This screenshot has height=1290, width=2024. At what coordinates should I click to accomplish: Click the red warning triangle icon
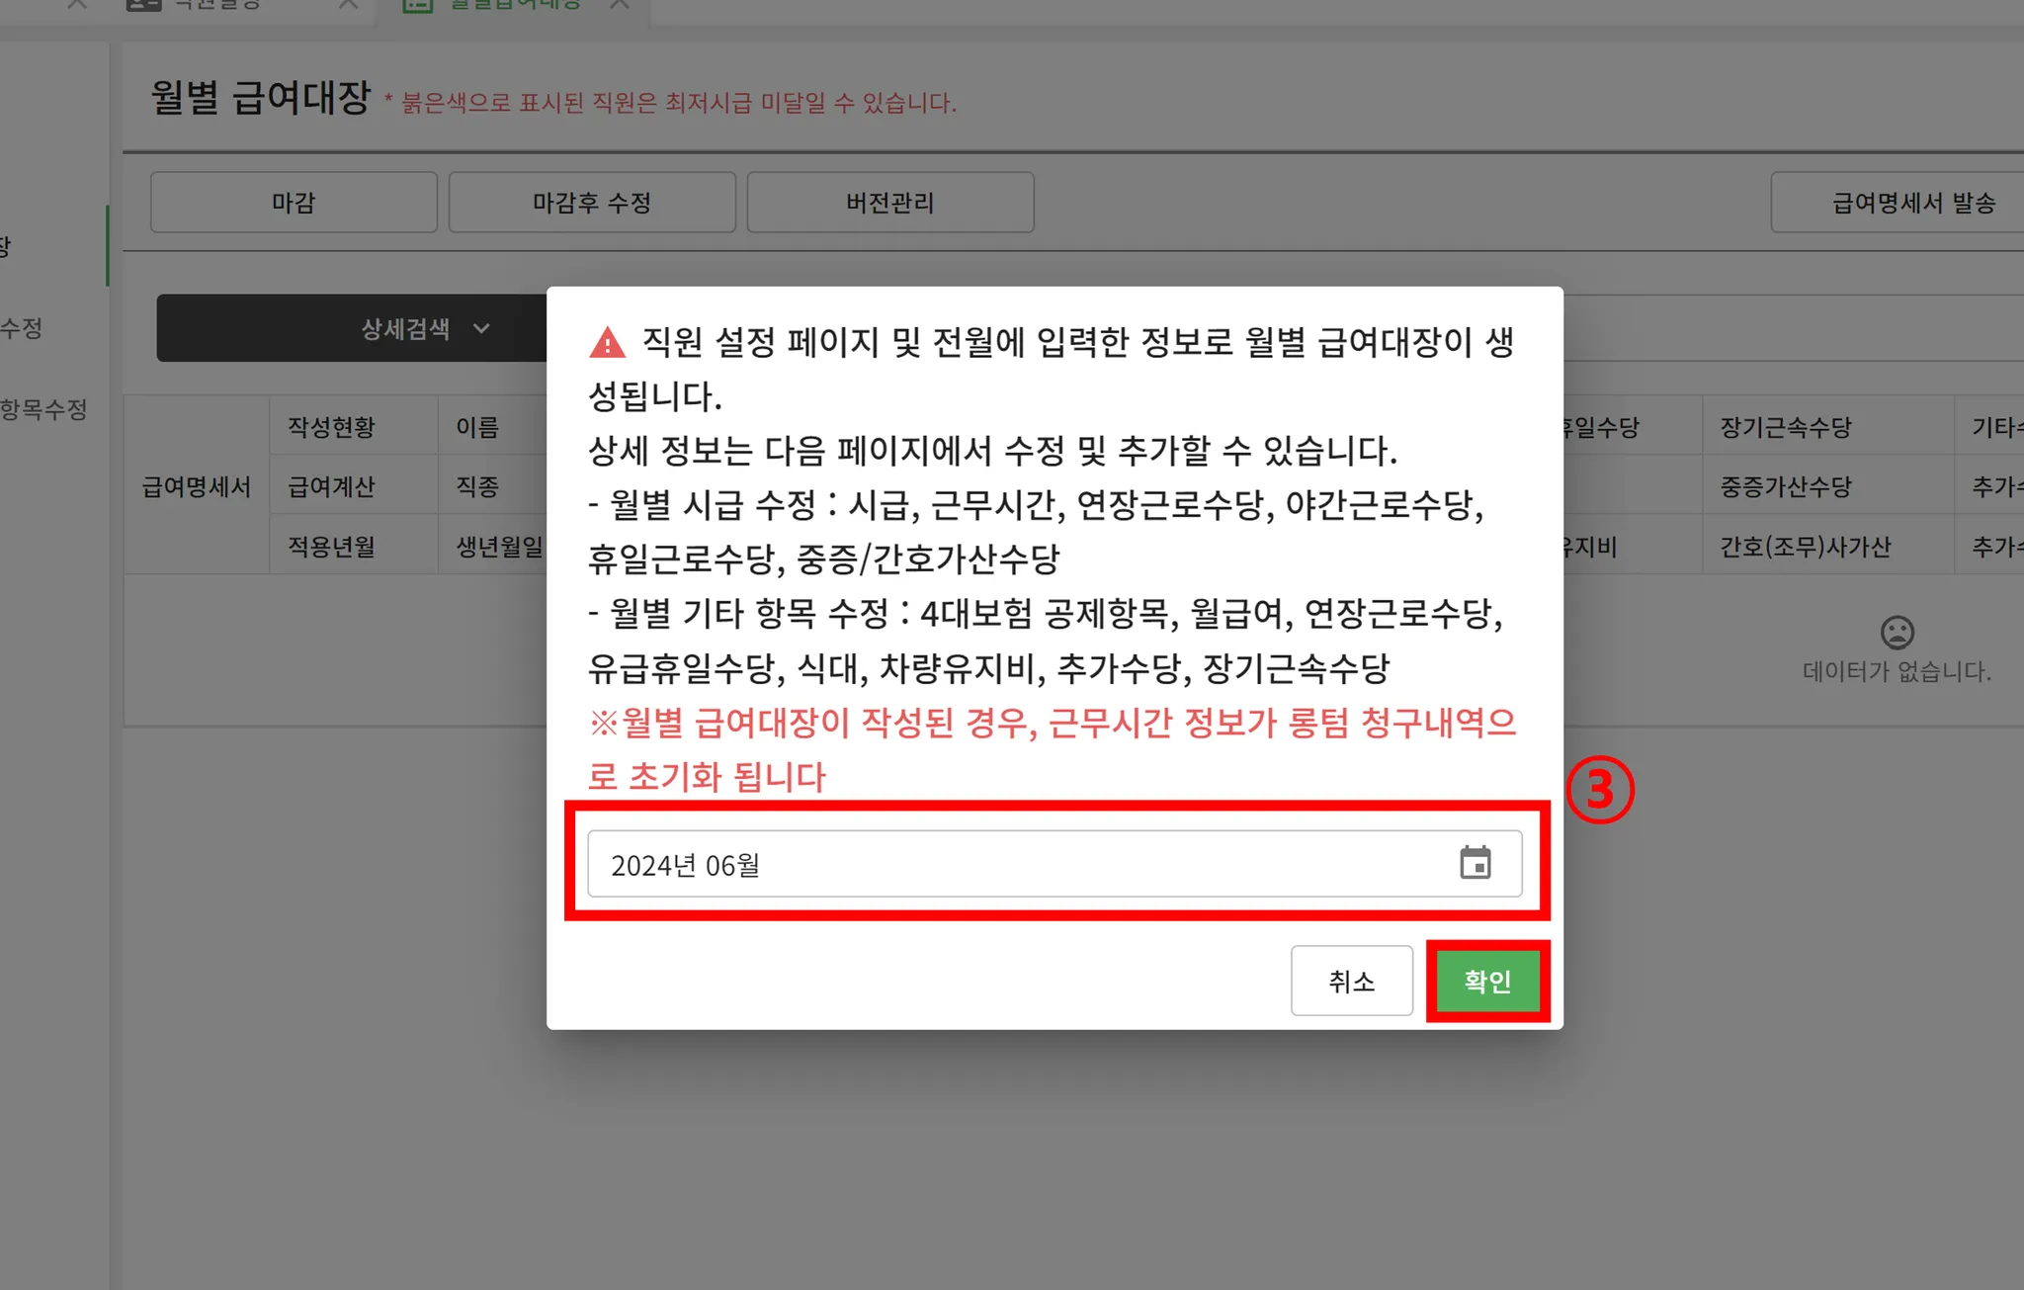click(607, 343)
